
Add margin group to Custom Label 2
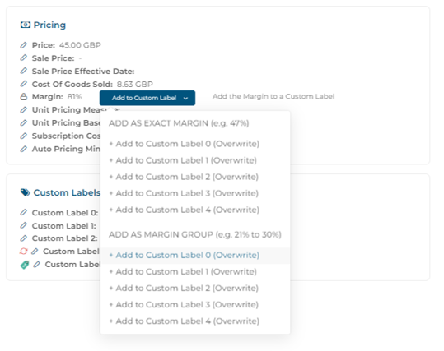pyautogui.click(x=184, y=289)
